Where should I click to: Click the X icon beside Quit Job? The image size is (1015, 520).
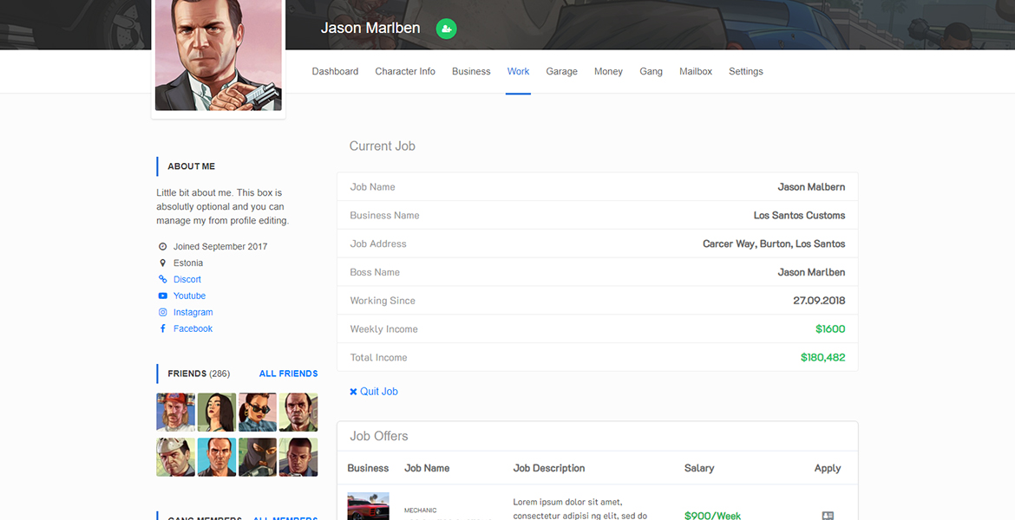(353, 391)
